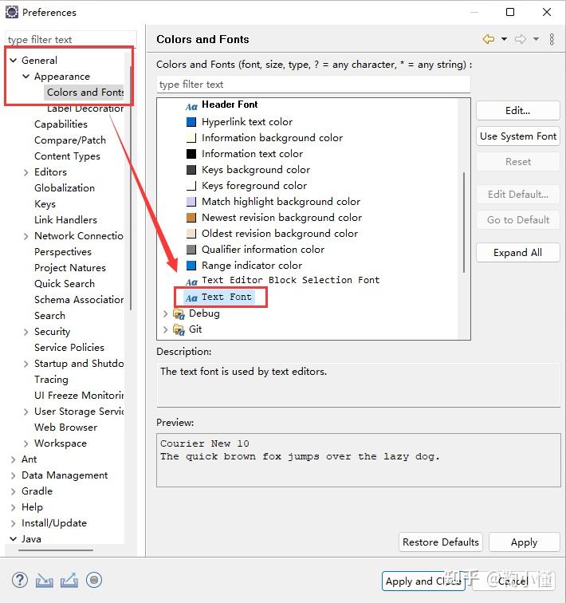Select the Service Policies preference page
This screenshot has width=566, height=603.
click(x=69, y=348)
